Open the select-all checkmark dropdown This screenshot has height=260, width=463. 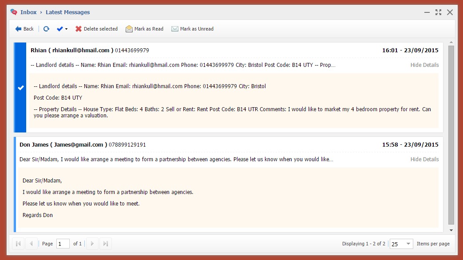62,29
